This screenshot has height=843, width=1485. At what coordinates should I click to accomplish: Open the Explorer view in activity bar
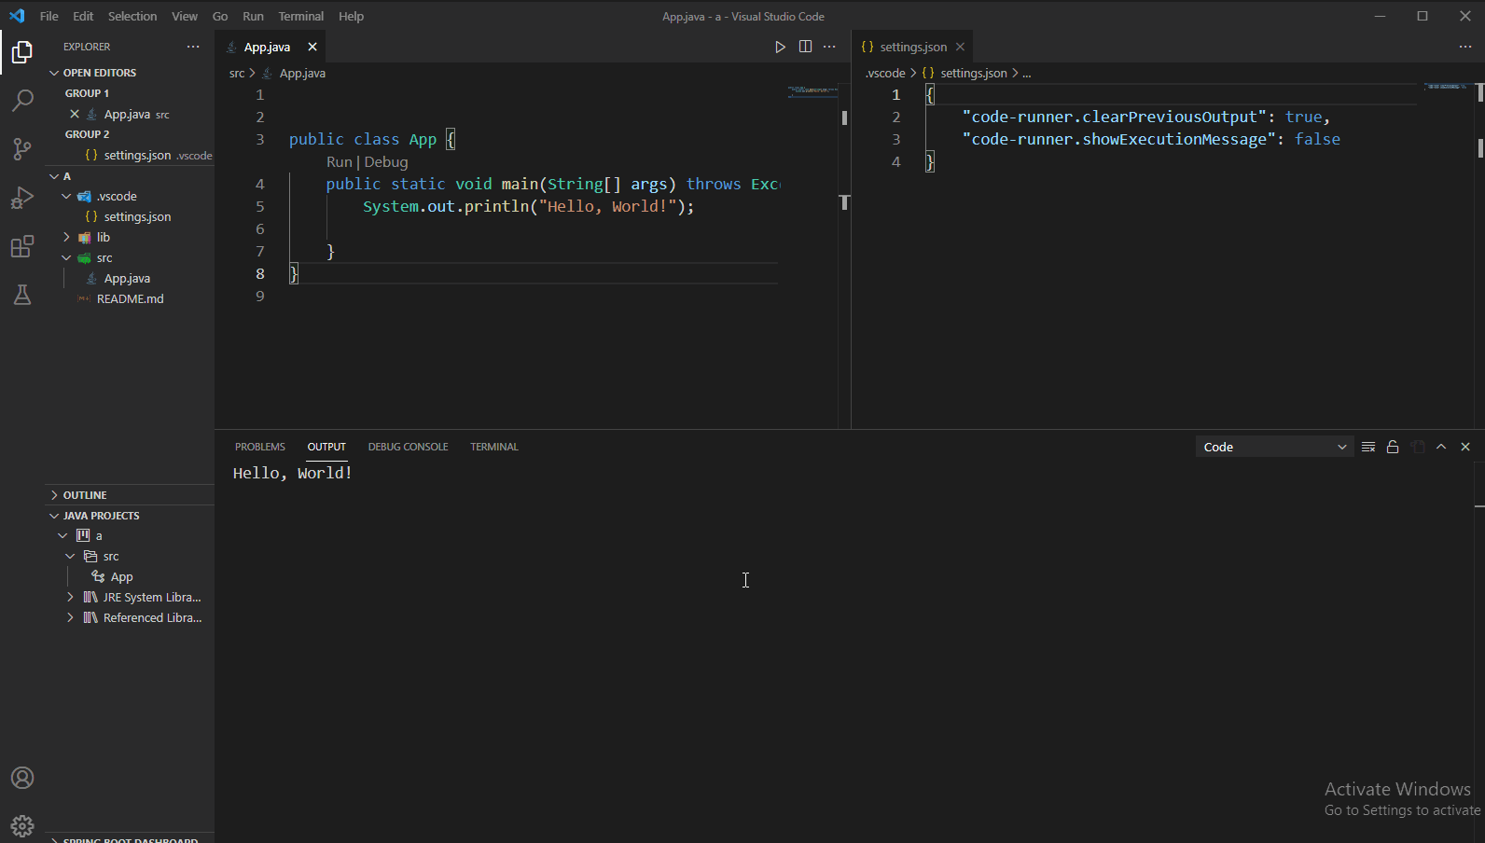pyautogui.click(x=22, y=52)
